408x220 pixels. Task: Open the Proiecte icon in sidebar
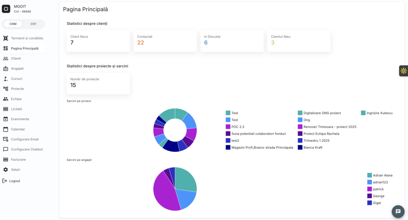(6, 89)
